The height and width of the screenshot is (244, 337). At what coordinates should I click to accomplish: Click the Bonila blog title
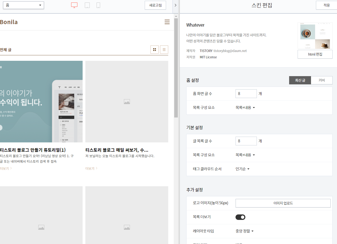tap(9, 22)
